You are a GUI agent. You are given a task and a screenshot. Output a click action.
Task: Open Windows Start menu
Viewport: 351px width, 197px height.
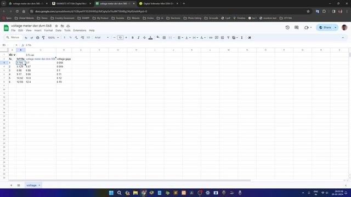[111, 193]
